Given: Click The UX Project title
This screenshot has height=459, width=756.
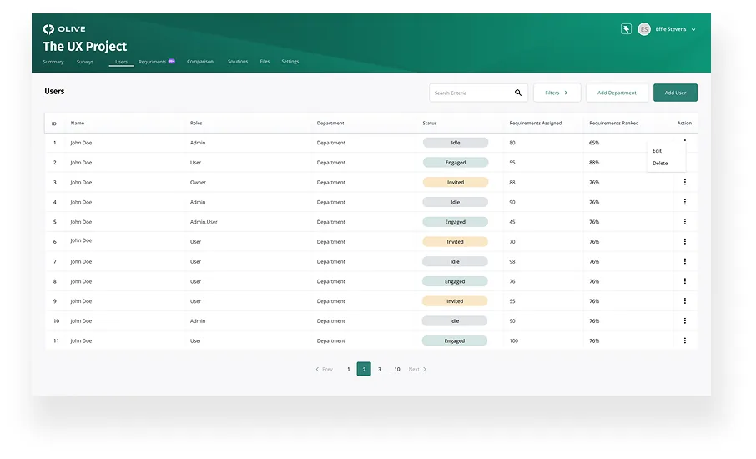Looking at the screenshot, I should coord(85,46).
